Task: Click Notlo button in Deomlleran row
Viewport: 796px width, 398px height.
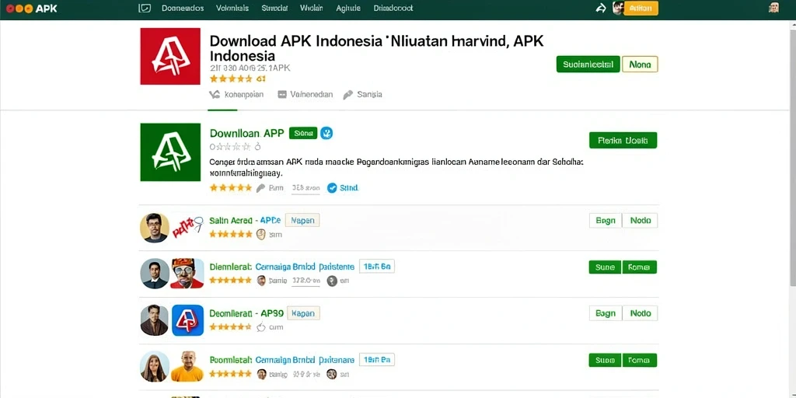Action: point(641,313)
